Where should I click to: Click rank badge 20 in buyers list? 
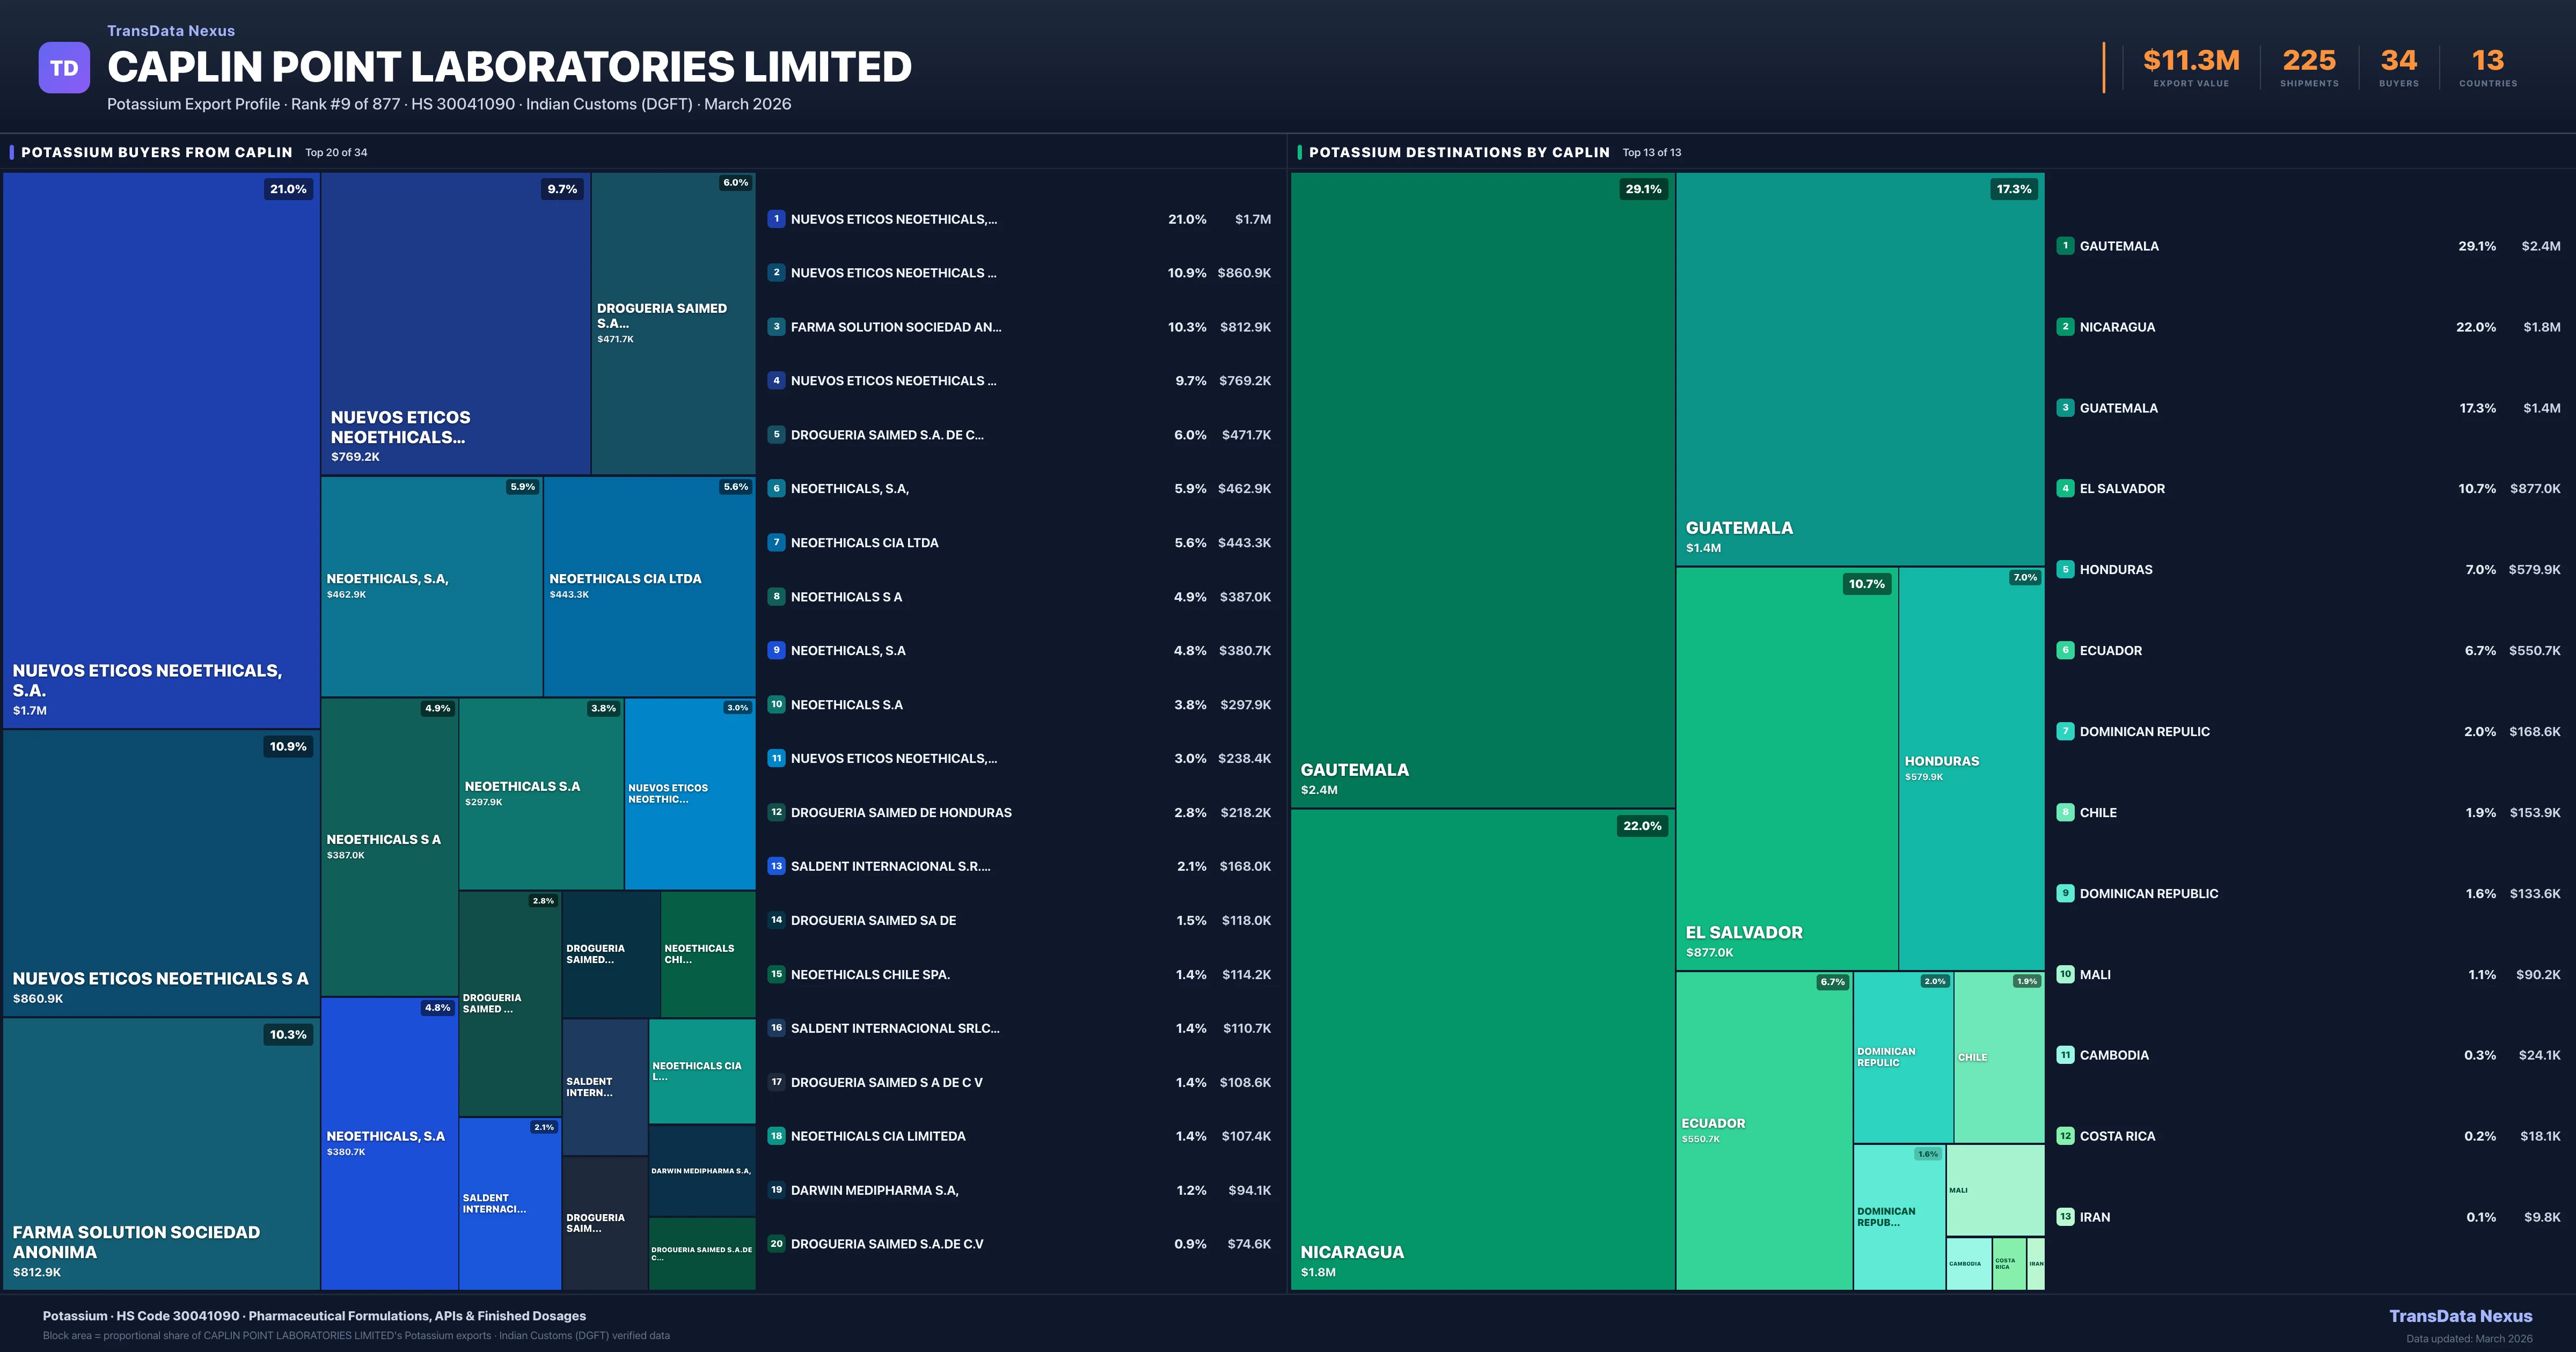[776, 1244]
